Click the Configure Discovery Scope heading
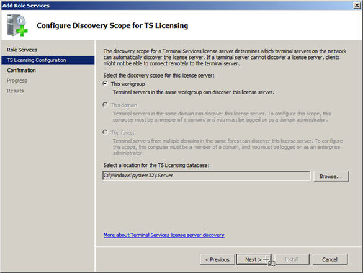363x273 pixels. [x=112, y=25]
